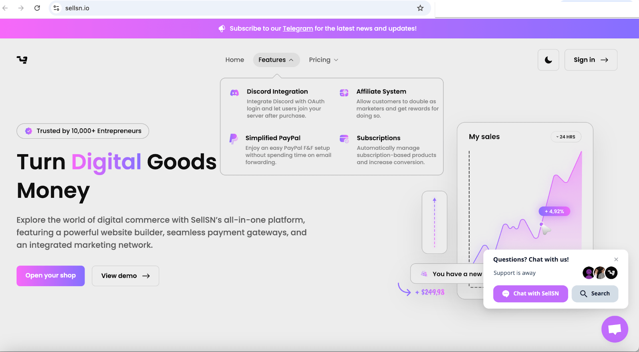
Task: Reload the page with the refresh icon
Action: coord(37,8)
